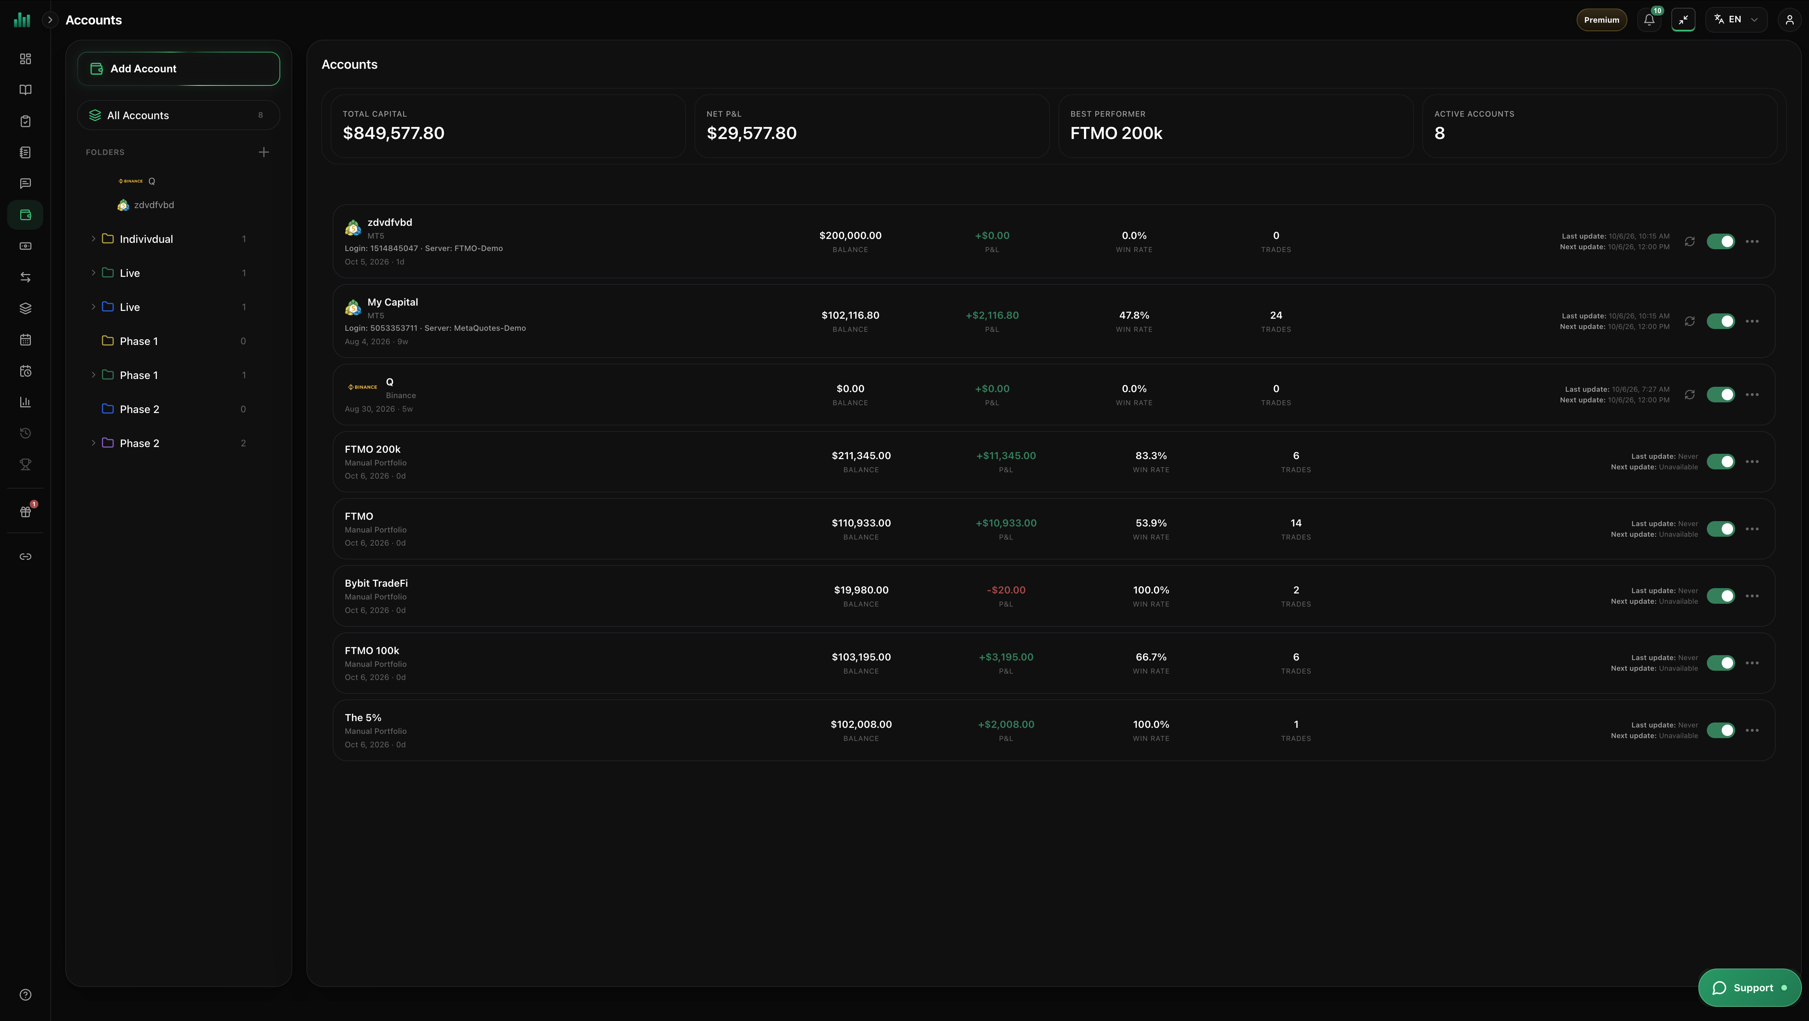Image resolution: width=1809 pixels, height=1021 pixels.
Task: Open the calendar sidebar icon
Action: (x=25, y=340)
